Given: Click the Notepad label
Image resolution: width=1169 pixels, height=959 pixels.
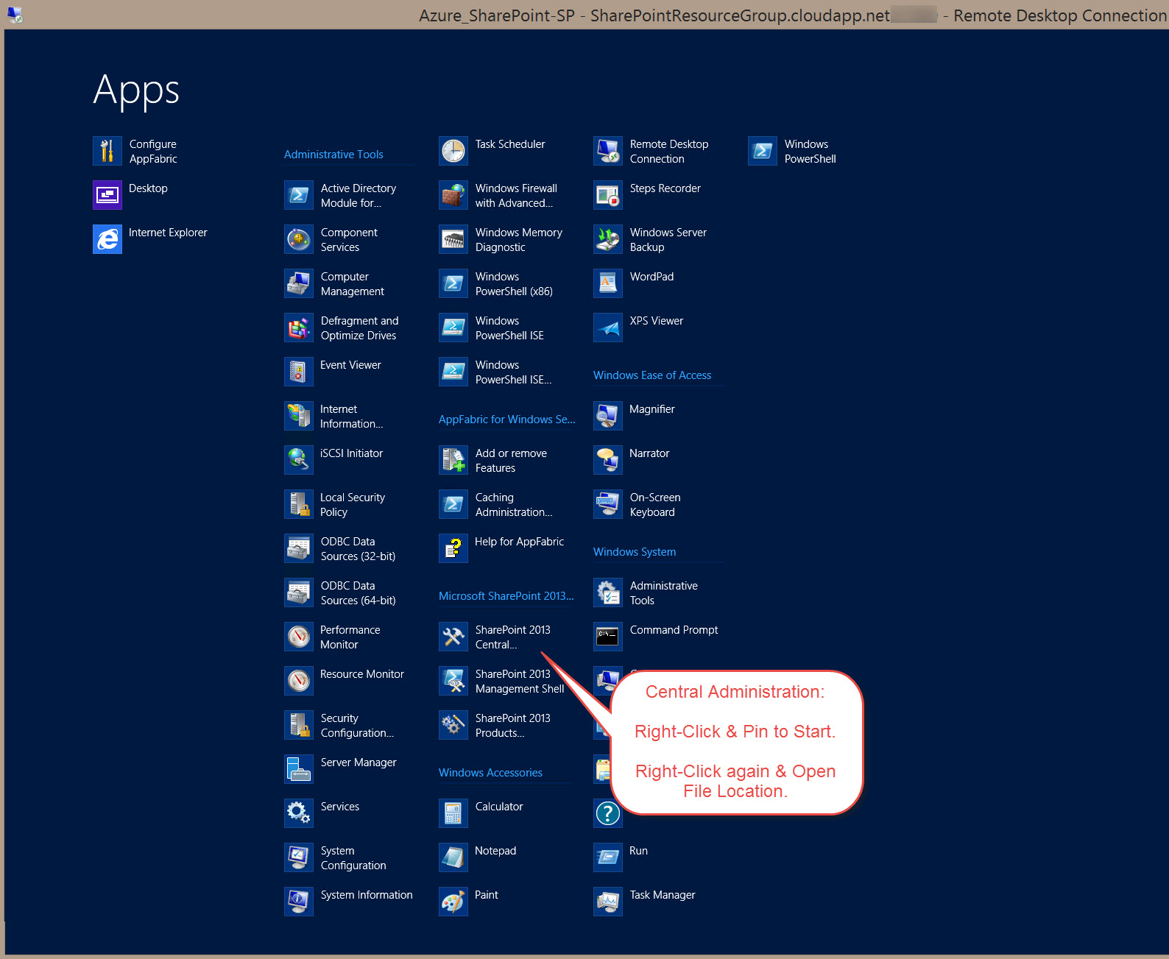Looking at the screenshot, I should click(495, 851).
